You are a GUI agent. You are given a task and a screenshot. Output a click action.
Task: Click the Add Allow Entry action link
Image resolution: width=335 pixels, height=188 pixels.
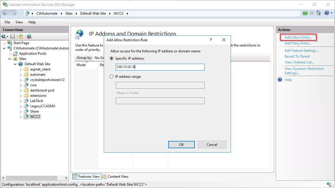[298, 37]
